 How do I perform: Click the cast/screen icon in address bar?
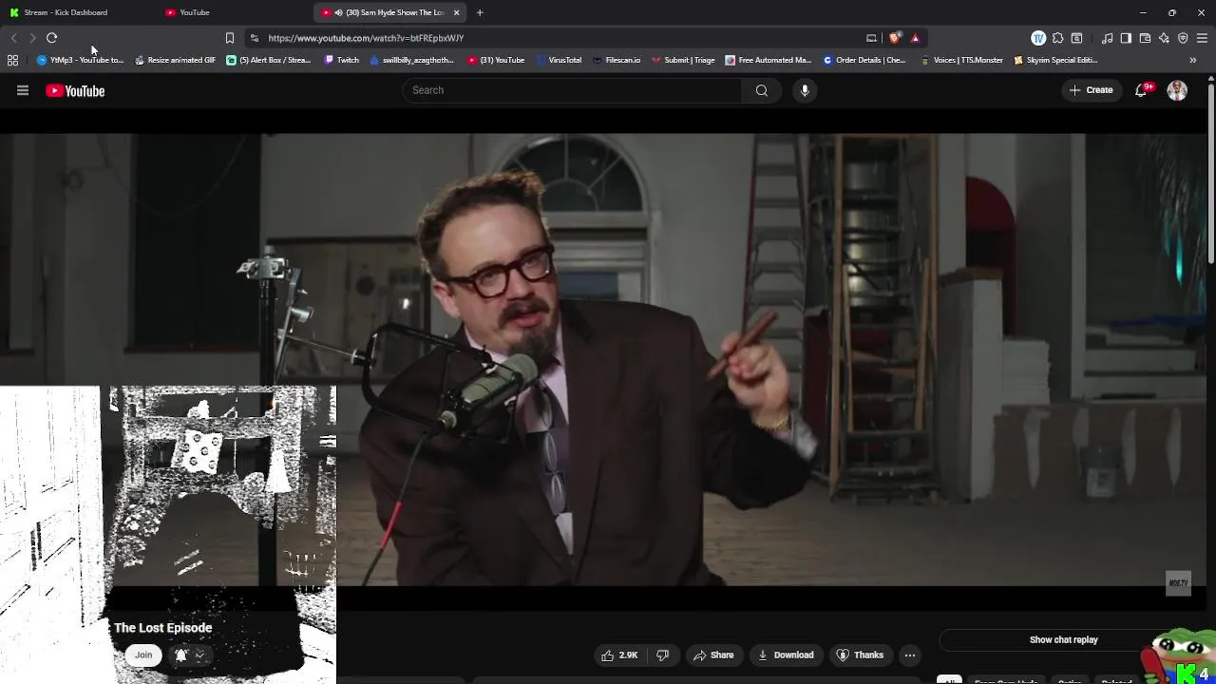tap(871, 38)
